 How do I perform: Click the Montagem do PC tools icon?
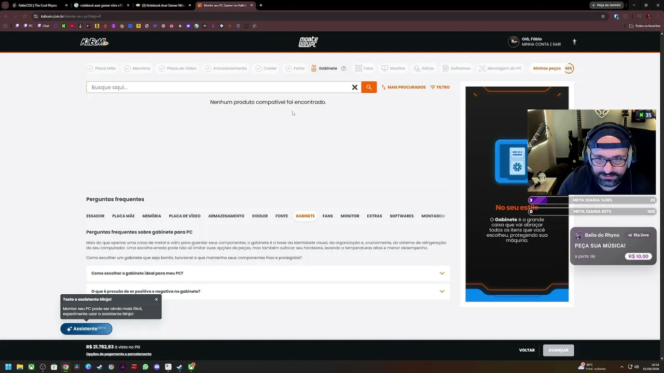pyautogui.click(x=482, y=68)
